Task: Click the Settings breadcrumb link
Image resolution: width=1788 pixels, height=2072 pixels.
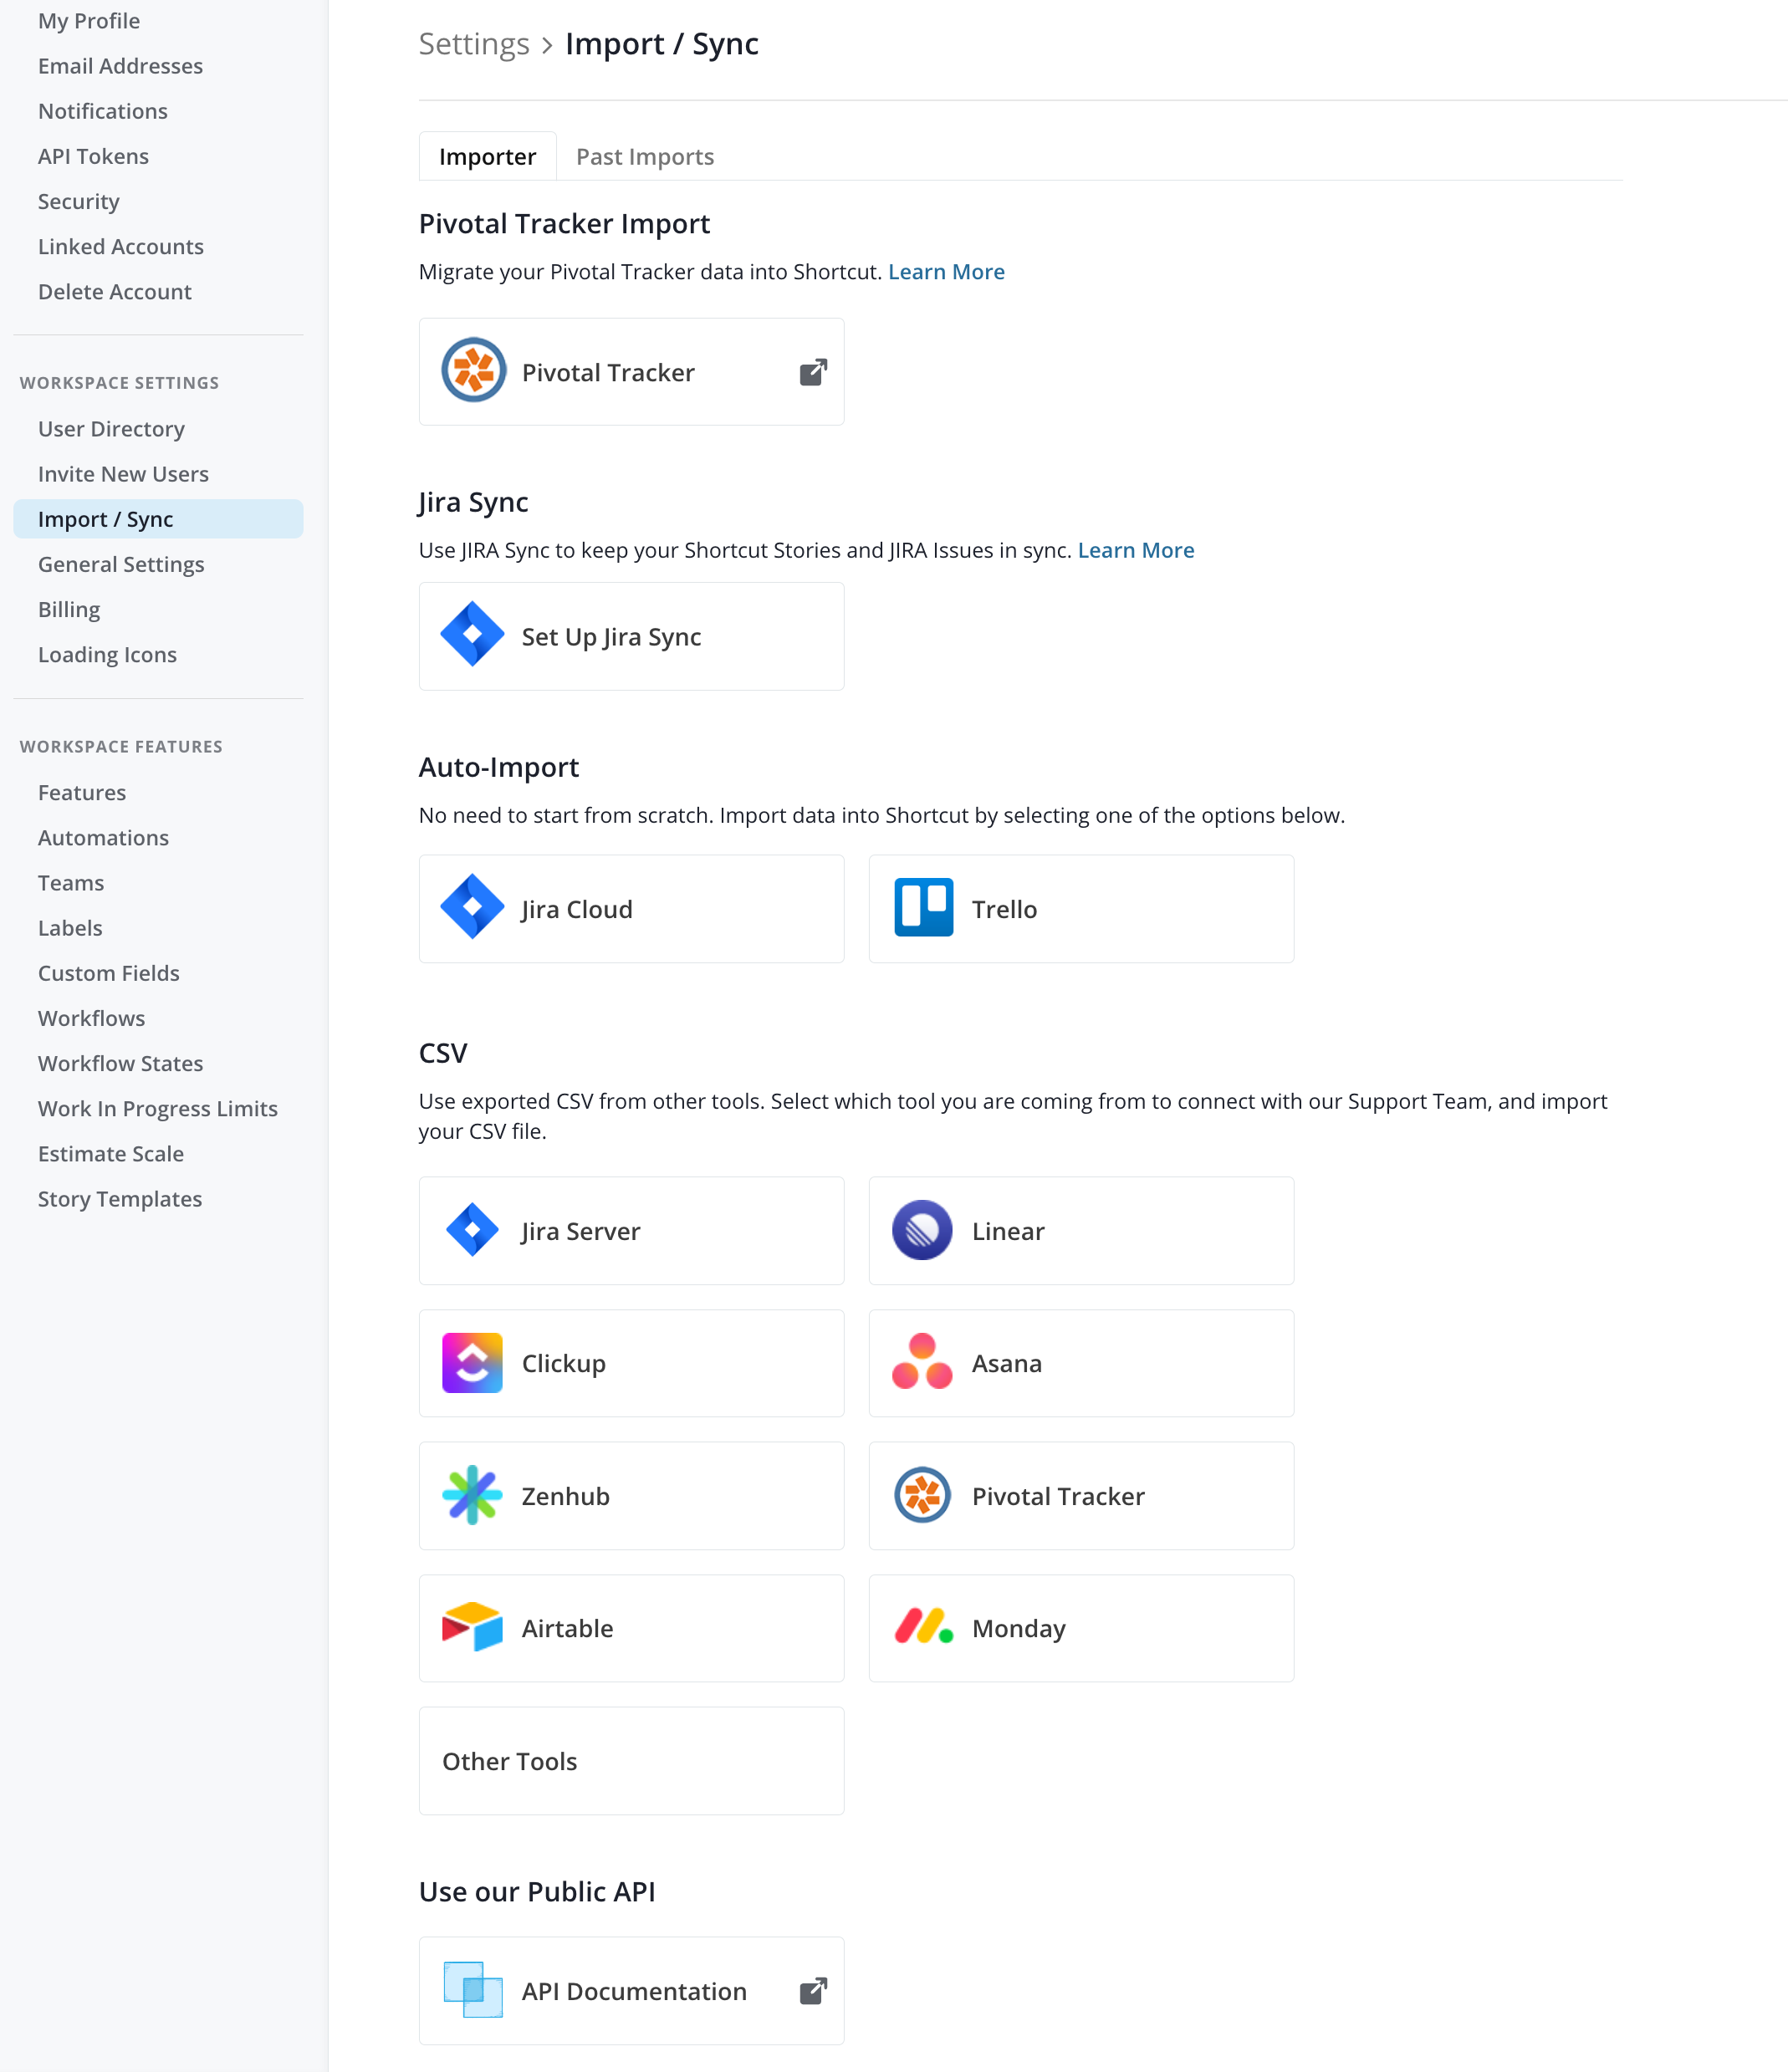Action: click(x=474, y=44)
